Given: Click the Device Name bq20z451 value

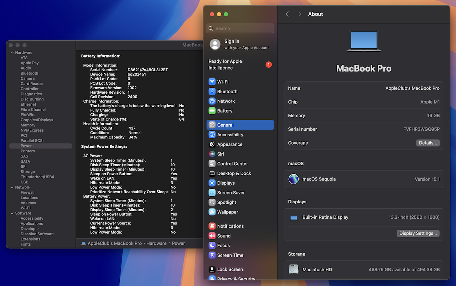Looking at the screenshot, I should pyautogui.click(x=137, y=74).
